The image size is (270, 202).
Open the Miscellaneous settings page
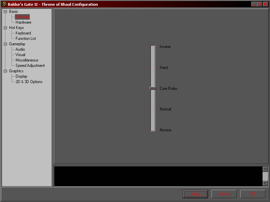coord(27,60)
